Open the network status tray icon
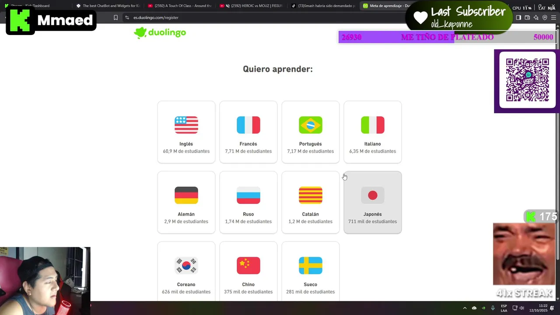Viewport: 560px width, 315px height. tap(515, 308)
